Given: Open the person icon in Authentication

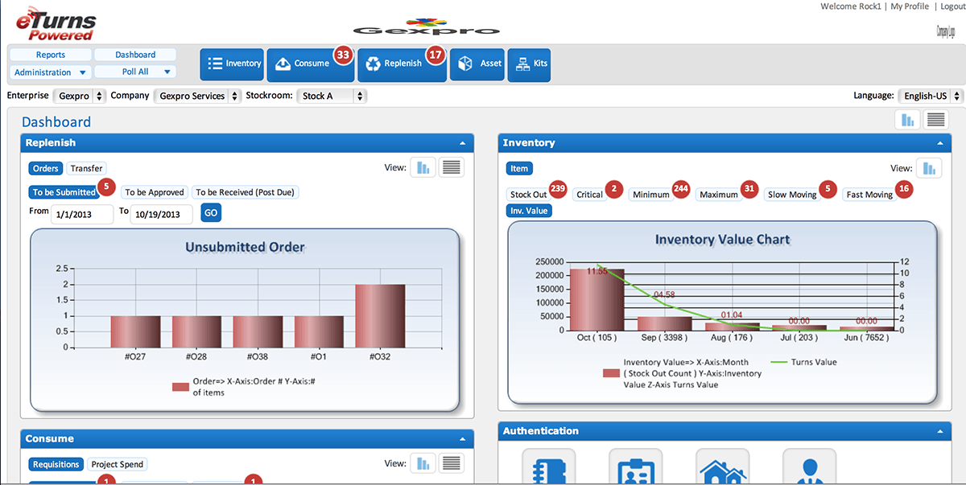Looking at the screenshot, I should 809,467.
